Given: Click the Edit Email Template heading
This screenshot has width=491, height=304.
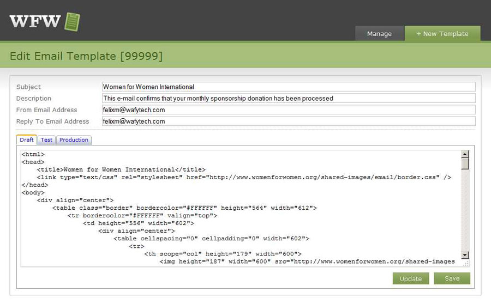Looking at the screenshot, I should click(86, 56).
